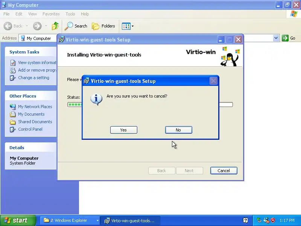Click the Control Panel icon in sidebar
Screen dimensions: 301x226
pos(13,130)
